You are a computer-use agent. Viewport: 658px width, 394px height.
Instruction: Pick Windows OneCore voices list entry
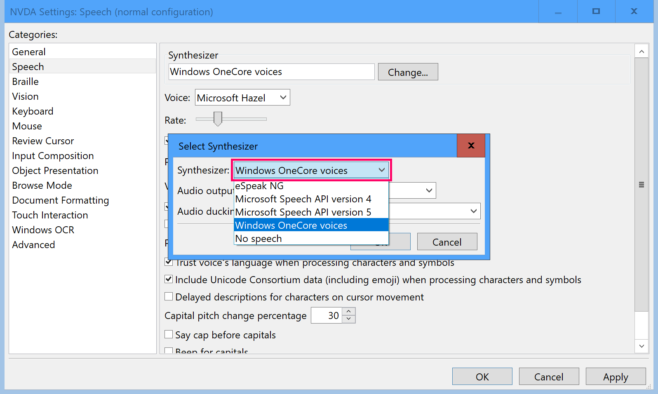311,225
